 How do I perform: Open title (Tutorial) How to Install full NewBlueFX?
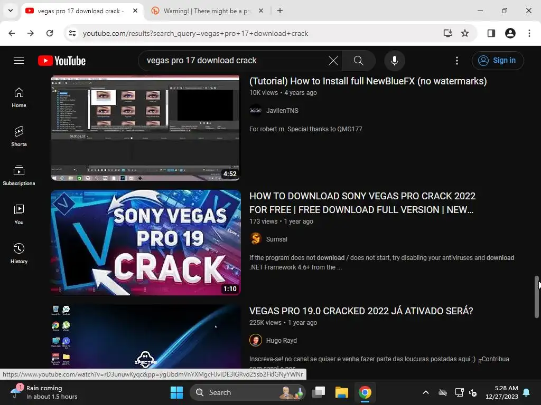368,81
